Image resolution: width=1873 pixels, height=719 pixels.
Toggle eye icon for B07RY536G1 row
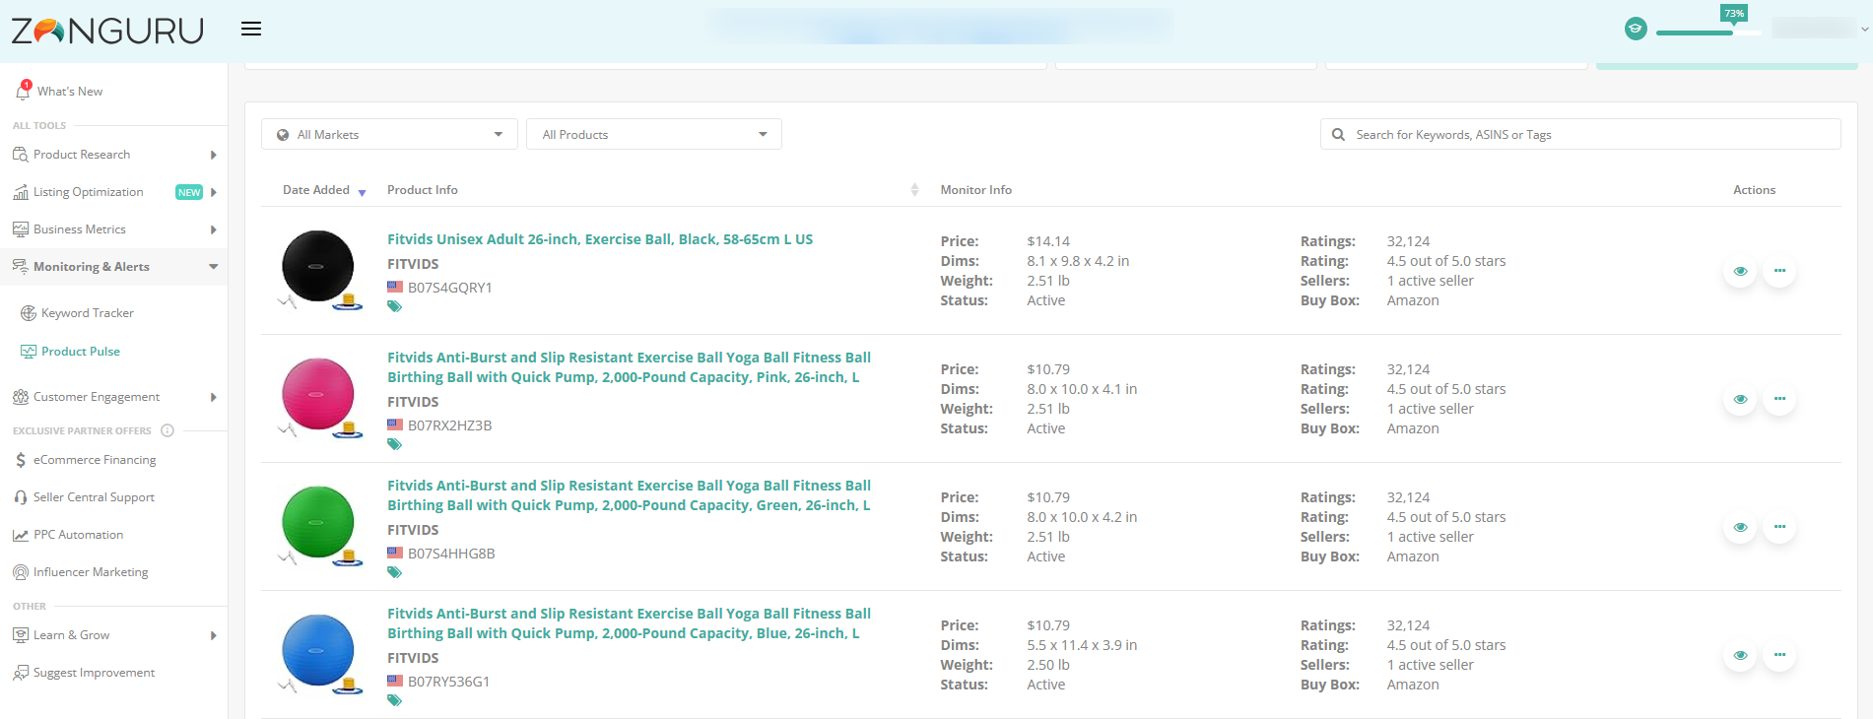[x=1740, y=655]
